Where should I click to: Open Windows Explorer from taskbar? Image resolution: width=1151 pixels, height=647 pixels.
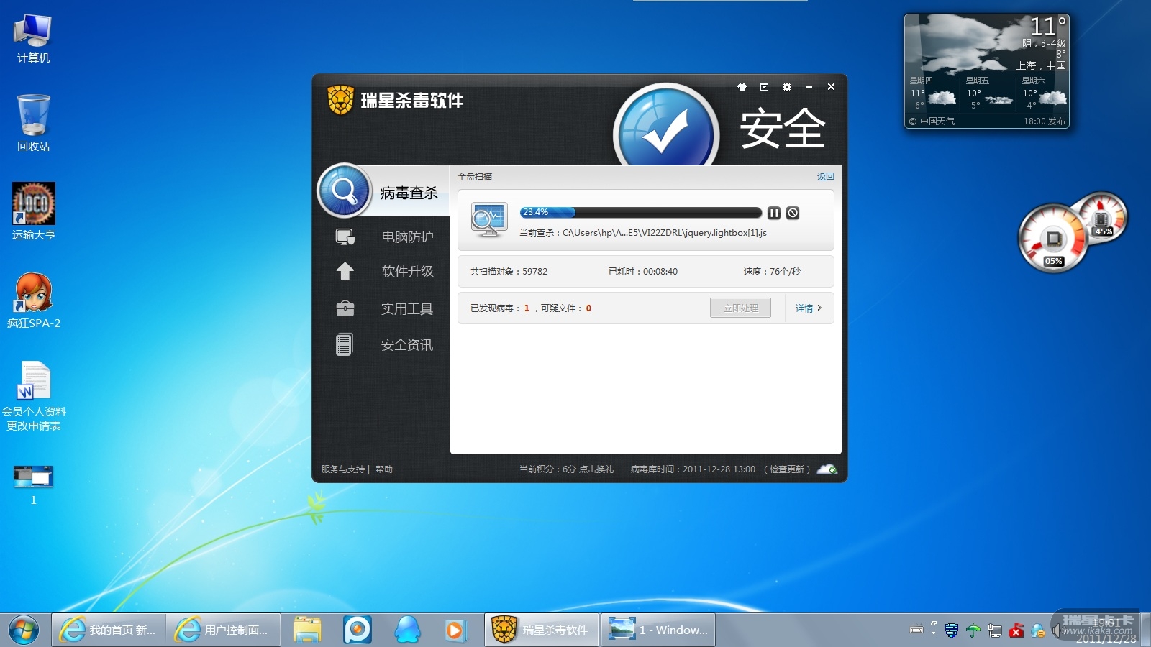coord(307,630)
